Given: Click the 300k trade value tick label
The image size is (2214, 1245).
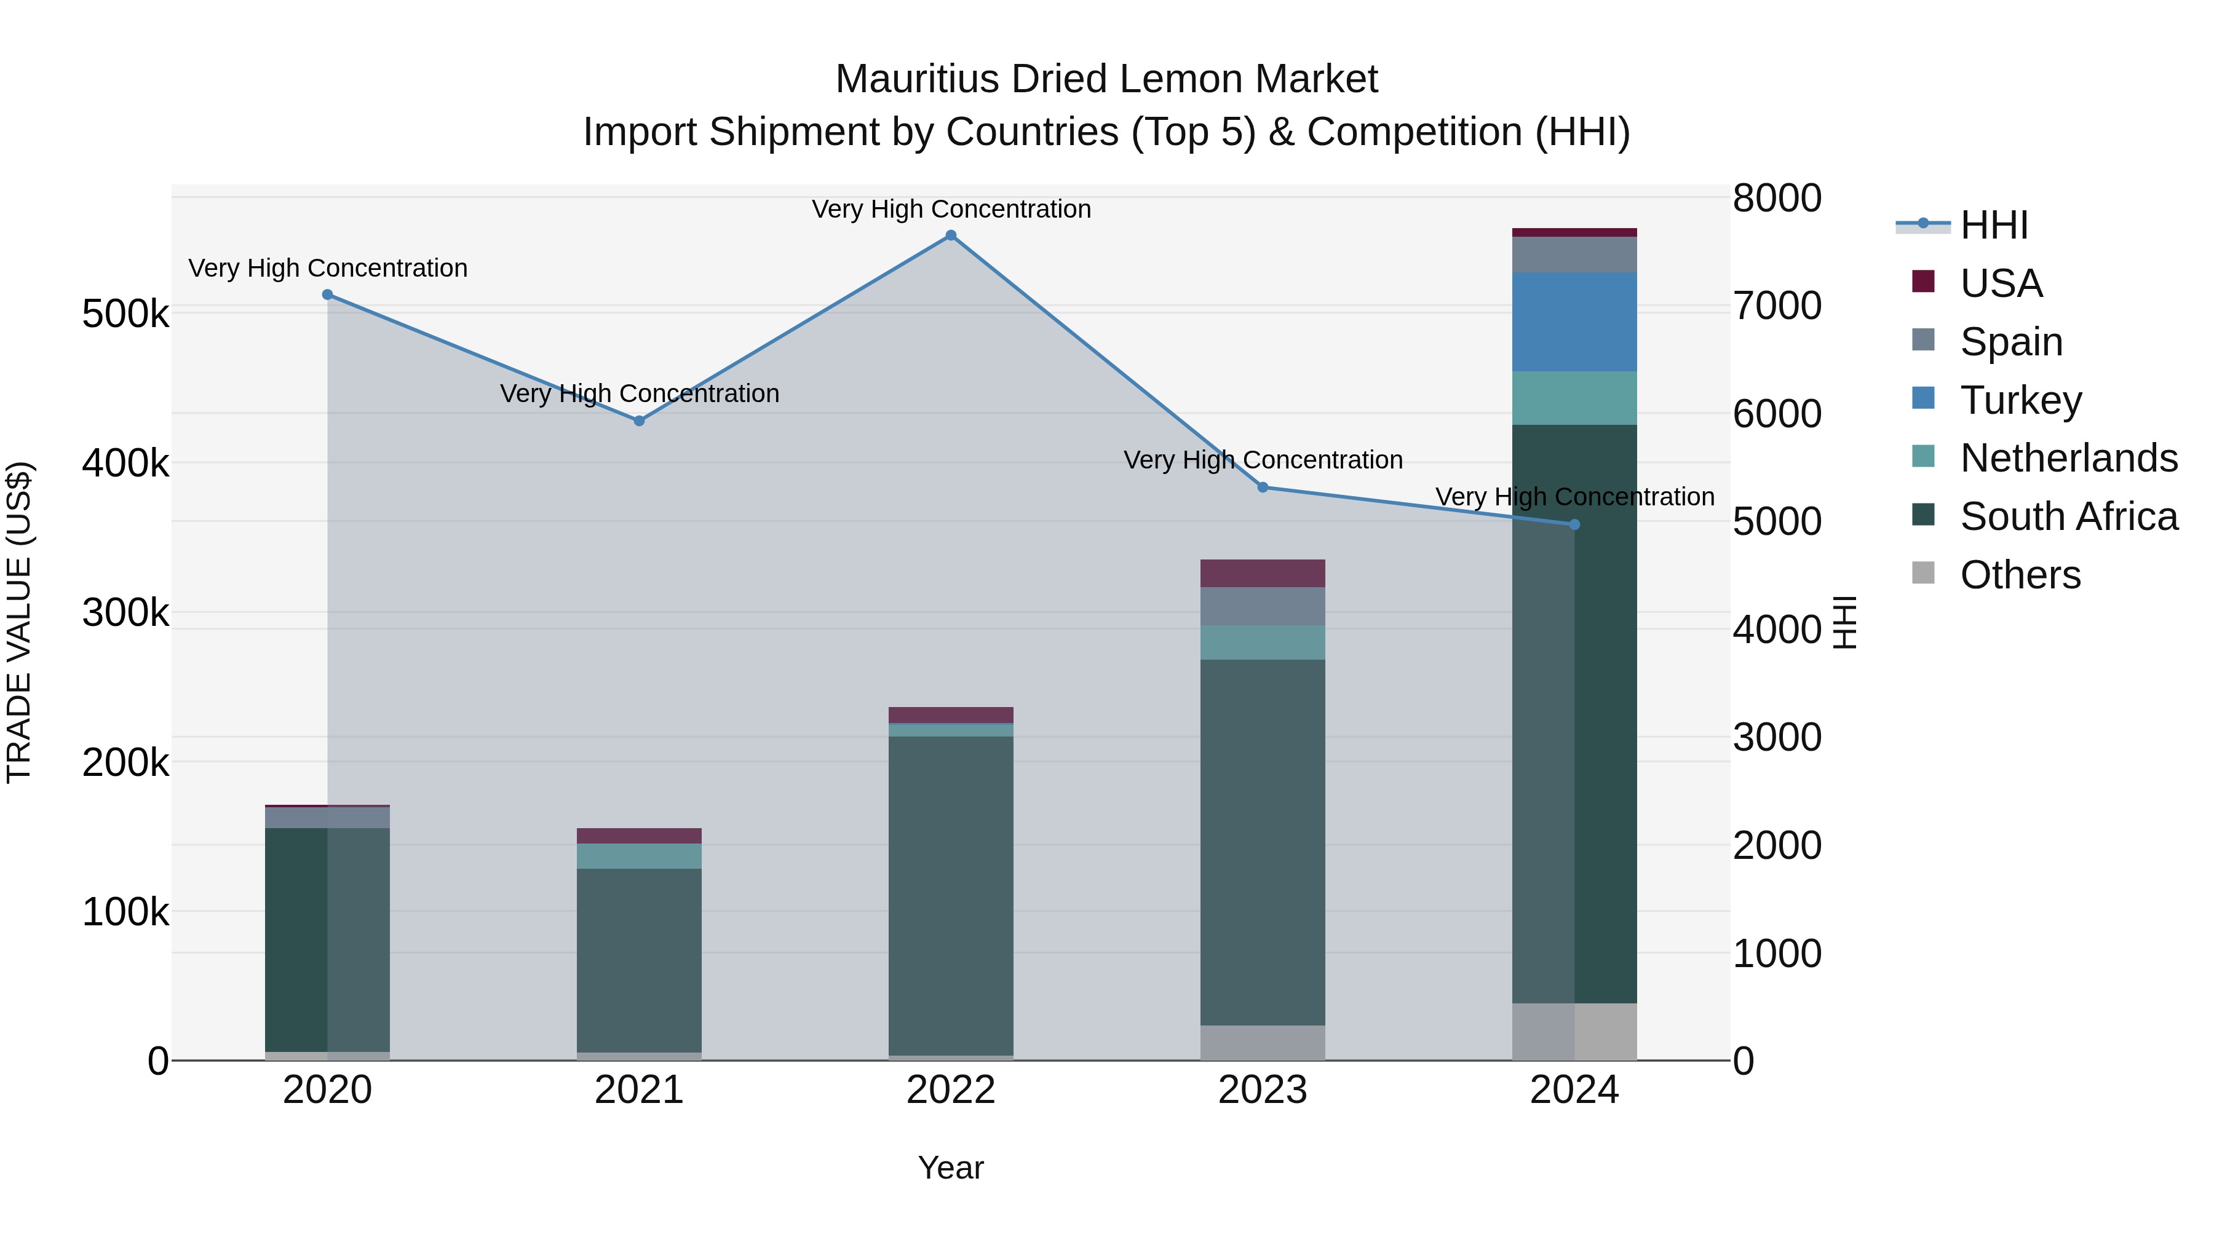Looking at the screenshot, I should click(x=125, y=614).
